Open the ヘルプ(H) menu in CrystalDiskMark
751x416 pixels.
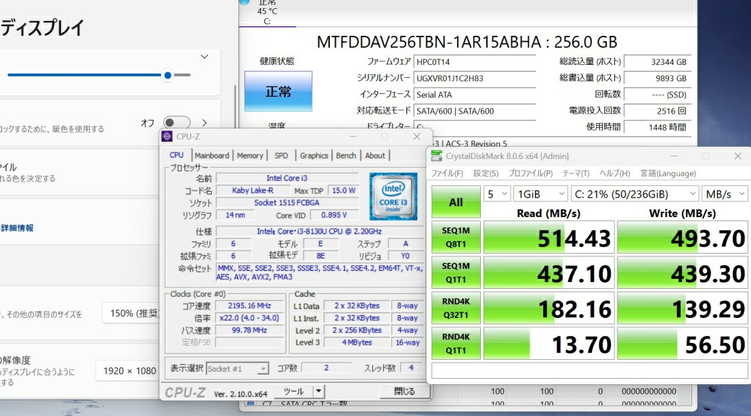tap(614, 173)
